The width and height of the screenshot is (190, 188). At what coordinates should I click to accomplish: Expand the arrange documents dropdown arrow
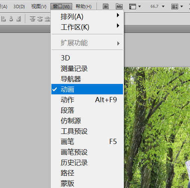[181, 6]
